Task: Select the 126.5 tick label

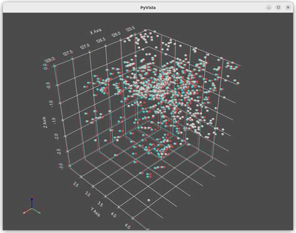Action: pyautogui.click(x=101, y=40)
